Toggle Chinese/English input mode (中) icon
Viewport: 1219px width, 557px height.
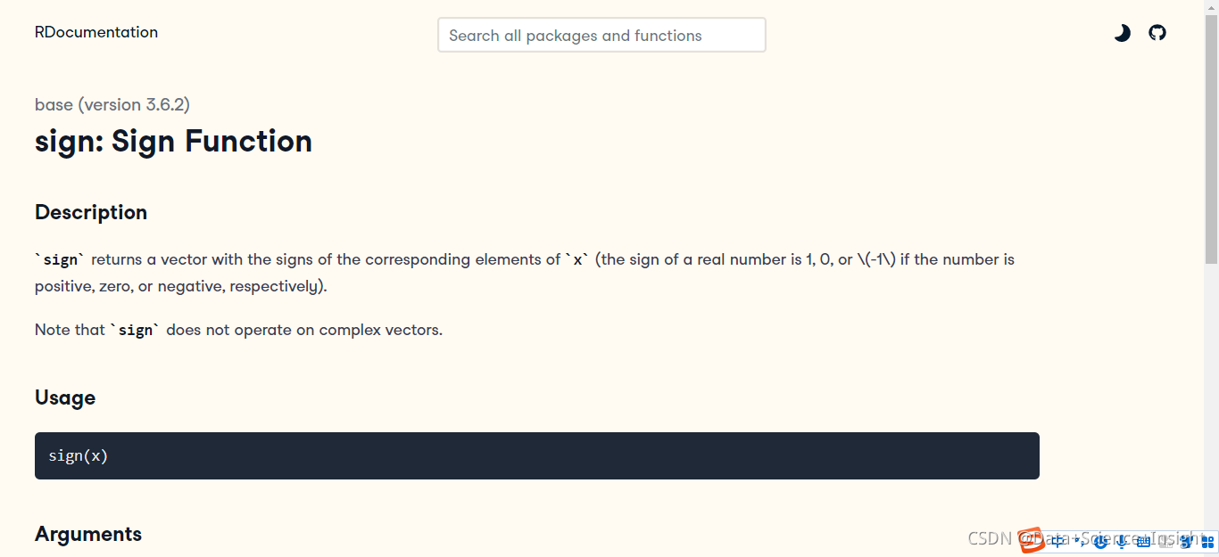1058,540
